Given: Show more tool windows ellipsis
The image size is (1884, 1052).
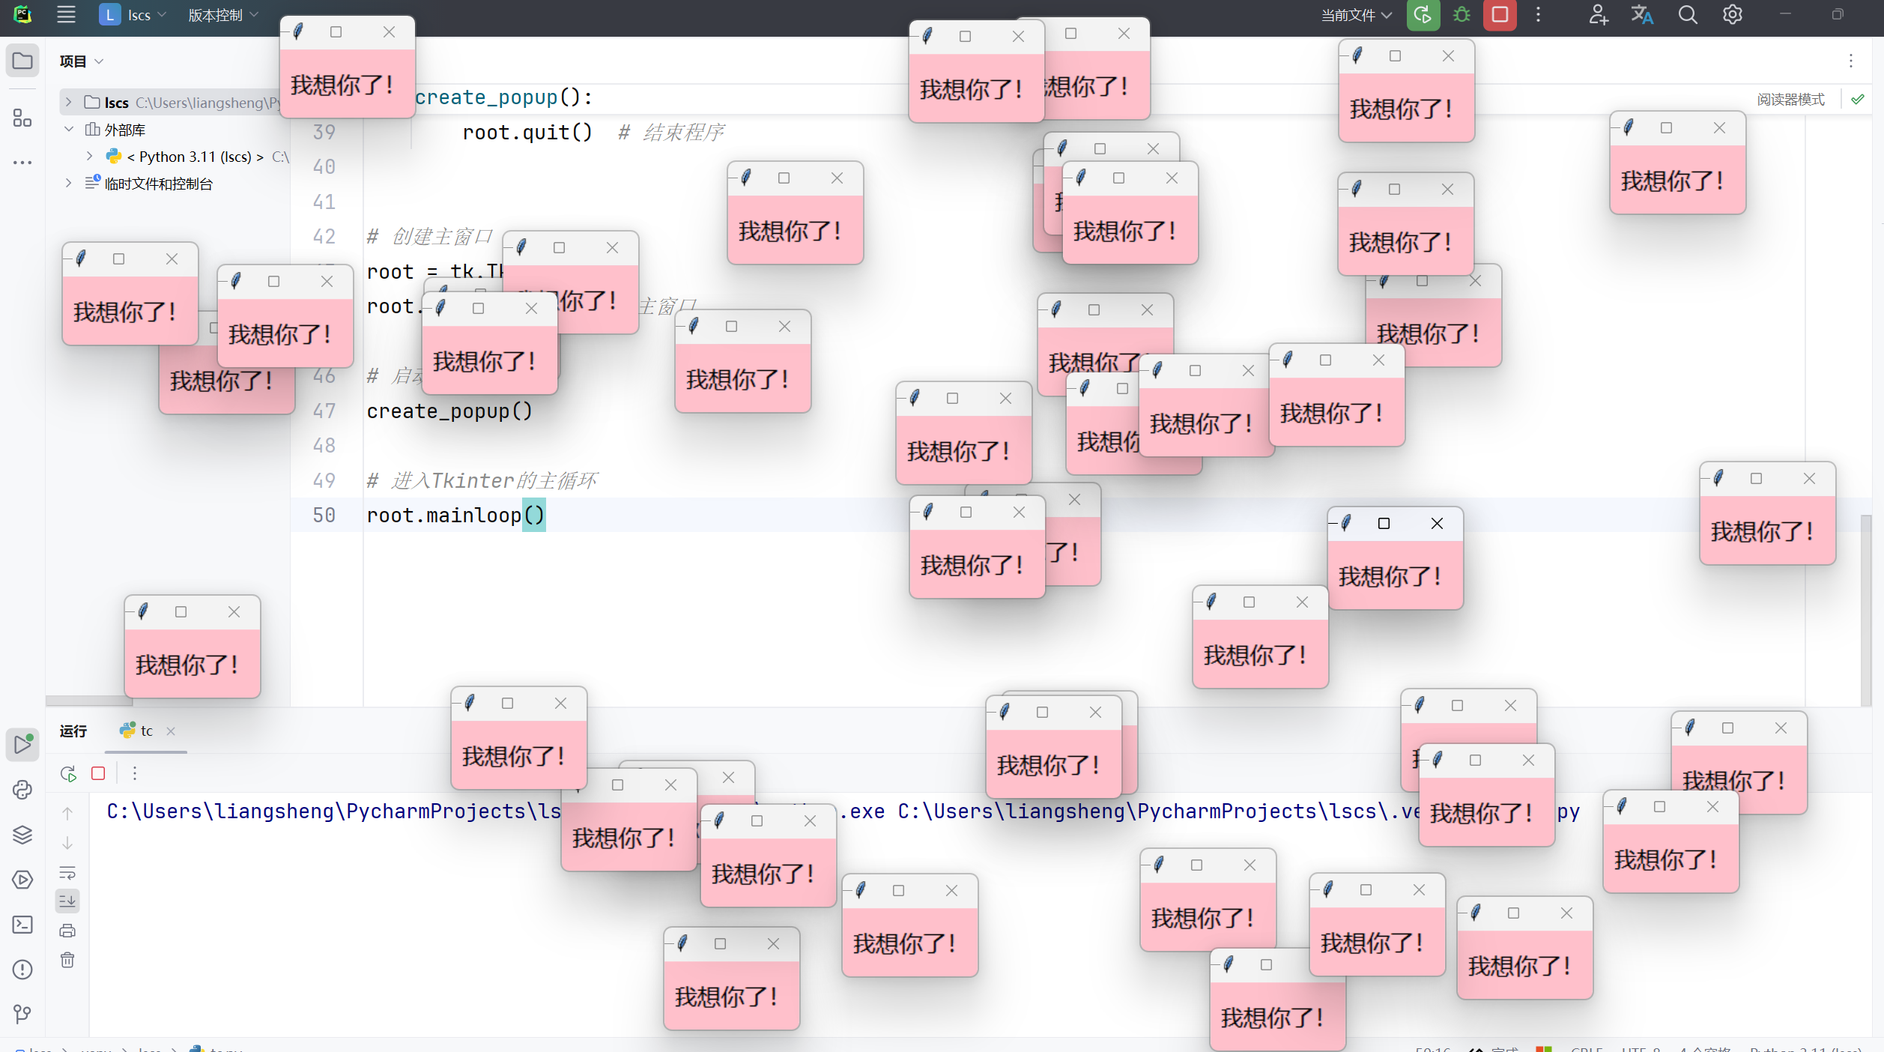Looking at the screenshot, I should [x=22, y=162].
